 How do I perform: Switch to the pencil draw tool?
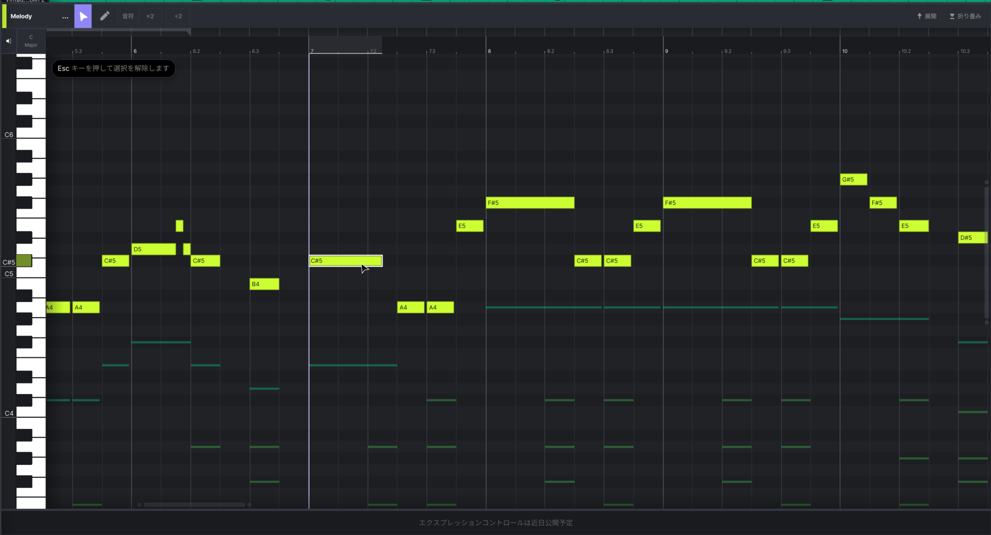105,16
